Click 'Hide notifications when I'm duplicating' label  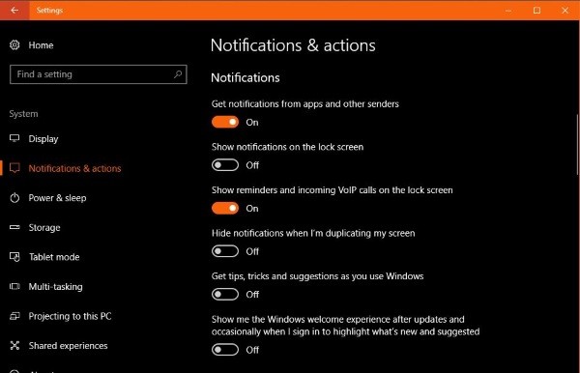point(313,233)
